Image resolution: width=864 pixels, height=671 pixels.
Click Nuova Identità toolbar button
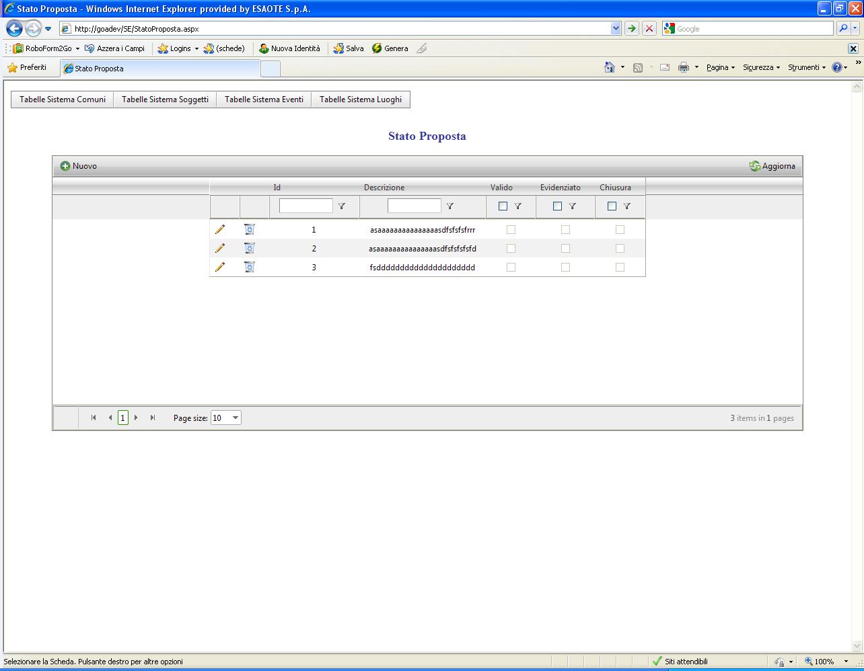[x=289, y=48]
